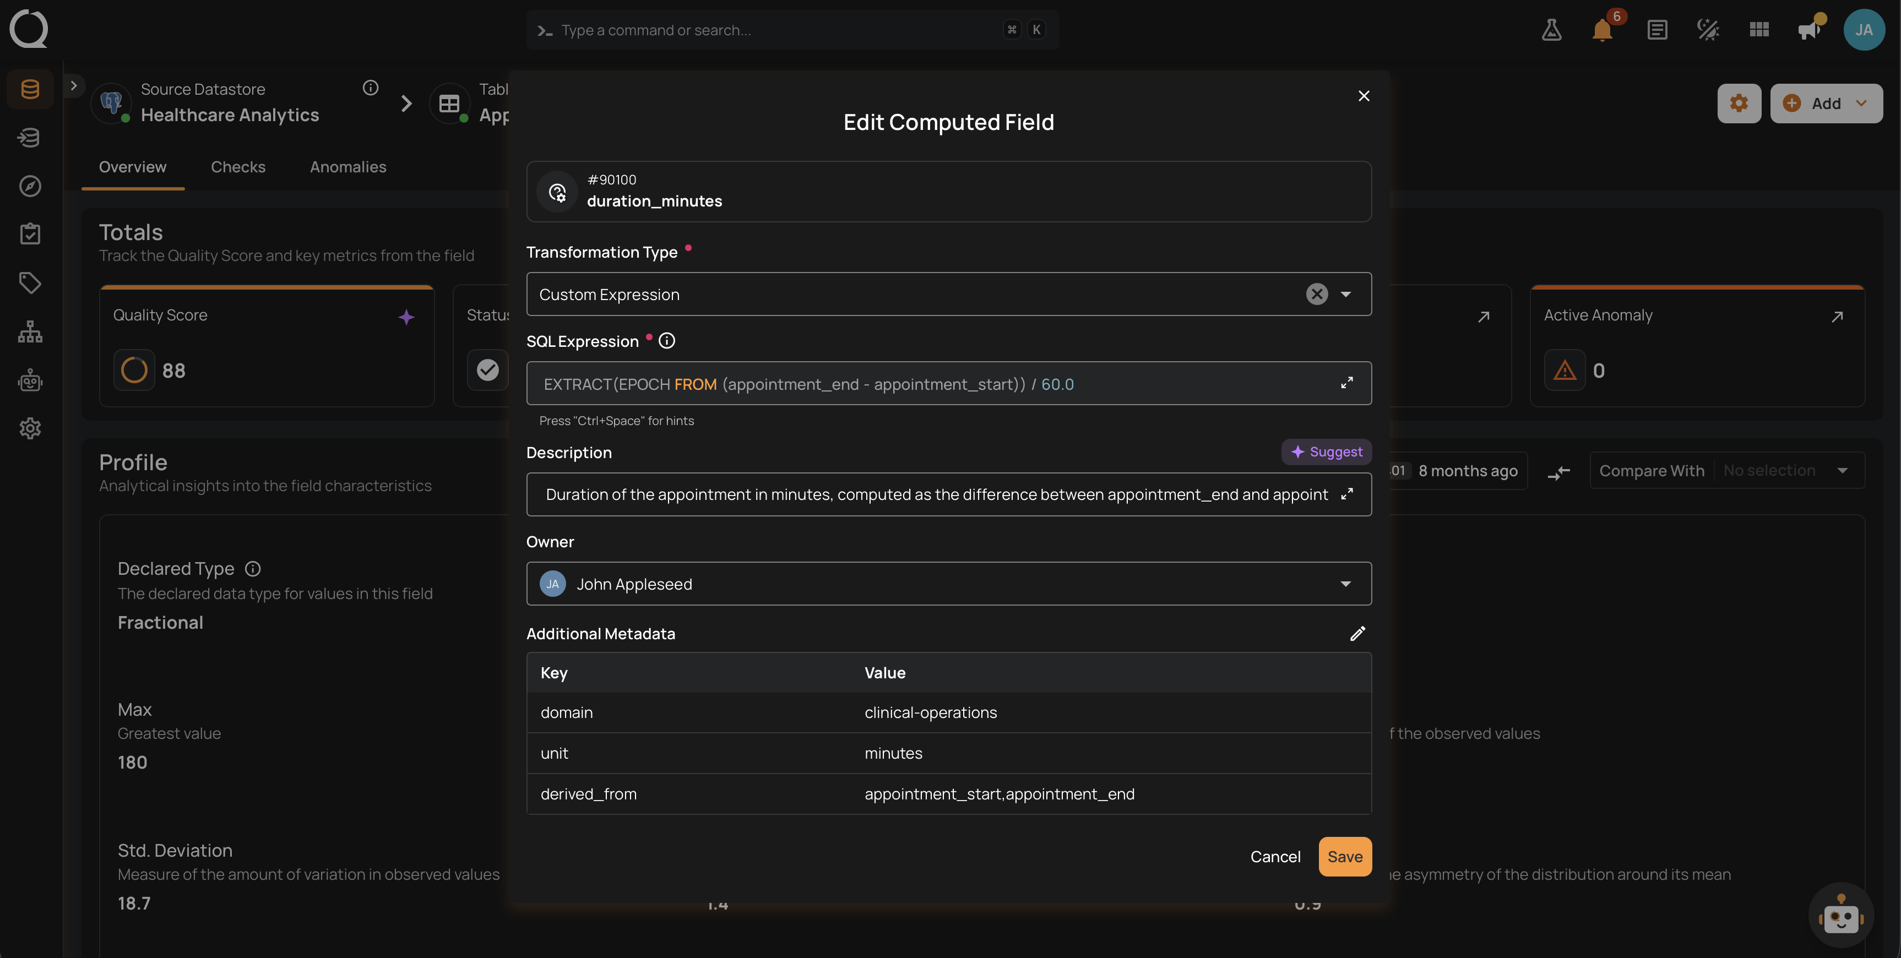
Task: Switch to the Overview tab
Action: click(x=133, y=167)
